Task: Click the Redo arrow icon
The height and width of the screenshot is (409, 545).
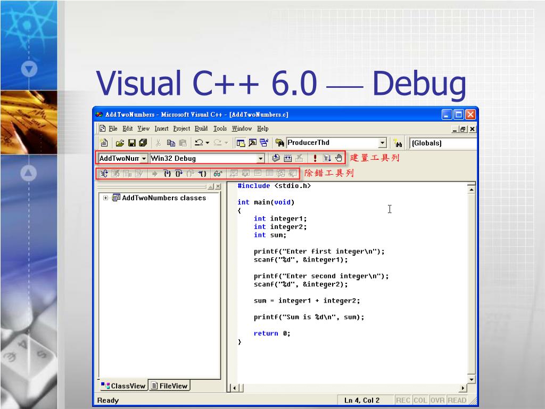Action: click(x=218, y=143)
